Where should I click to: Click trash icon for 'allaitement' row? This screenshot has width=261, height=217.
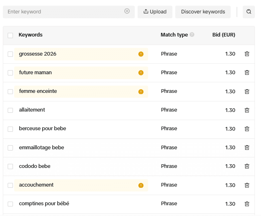tap(247, 110)
